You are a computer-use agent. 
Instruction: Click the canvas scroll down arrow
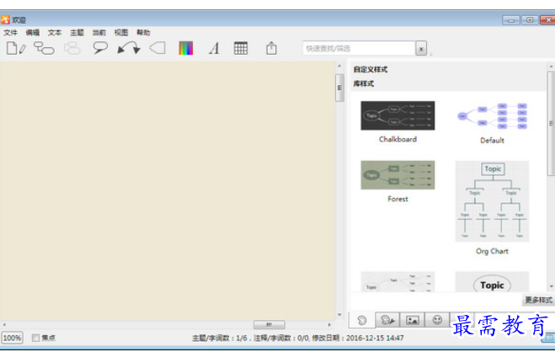point(339,314)
